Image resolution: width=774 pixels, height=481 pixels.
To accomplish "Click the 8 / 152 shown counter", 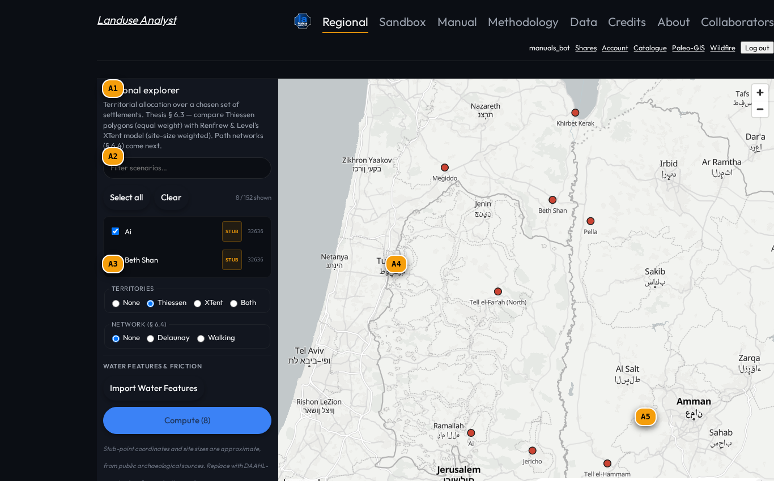I will pyautogui.click(x=253, y=197).
